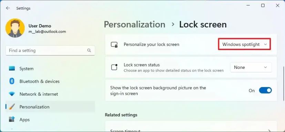Click the Personalization paintbrush icon

coord(12,107)
